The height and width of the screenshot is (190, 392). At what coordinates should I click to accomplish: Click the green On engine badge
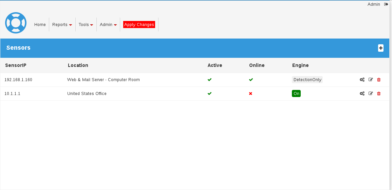click(296, 94)
